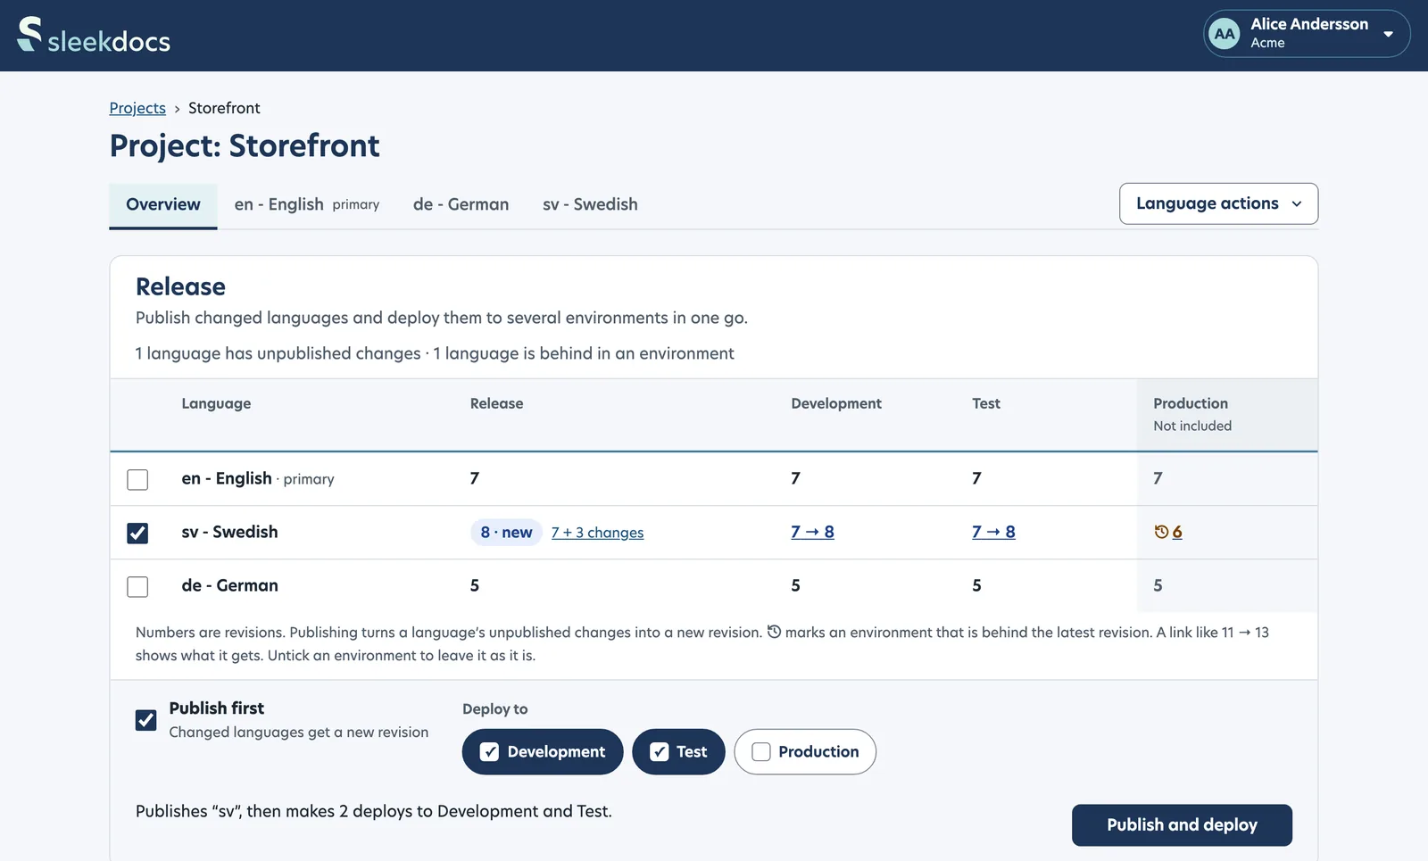1428x861 pixels.
Task: Open the Language actions dropdown
Action: click(1218, 203)
